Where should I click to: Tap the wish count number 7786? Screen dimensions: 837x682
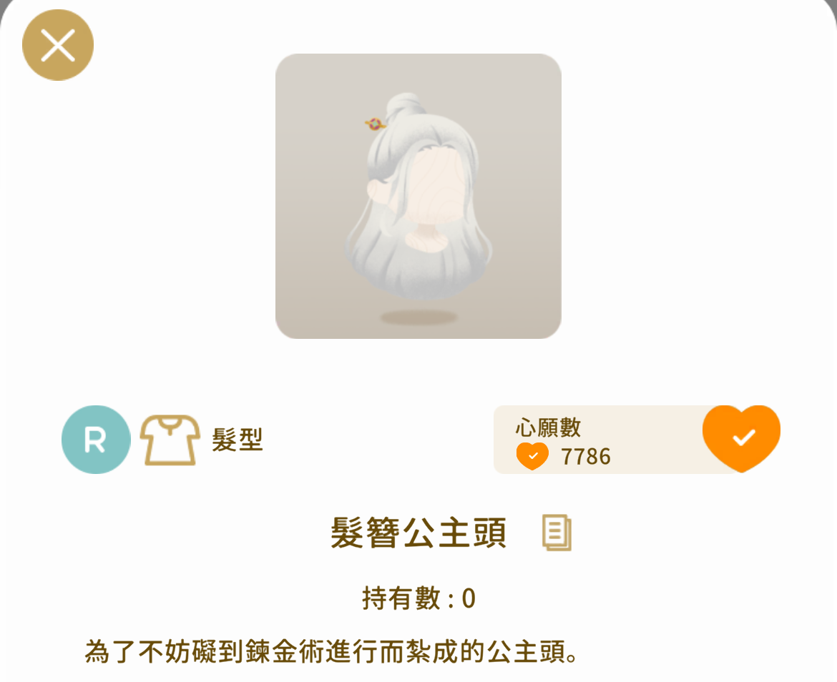tap(586, 456)
